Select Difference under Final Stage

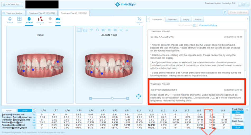pos(238,118)
